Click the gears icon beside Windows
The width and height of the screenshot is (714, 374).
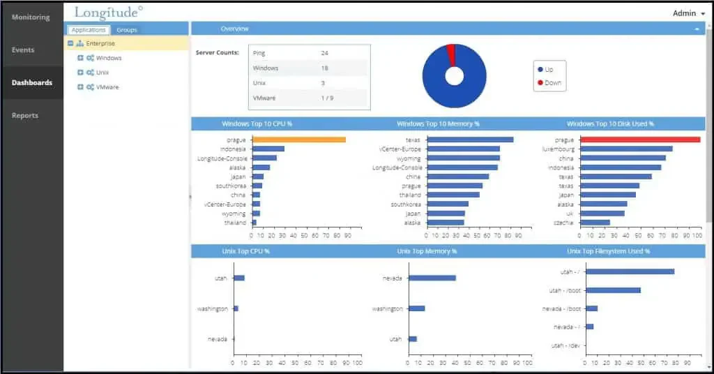pyautogui.click(x=90, y=58)
